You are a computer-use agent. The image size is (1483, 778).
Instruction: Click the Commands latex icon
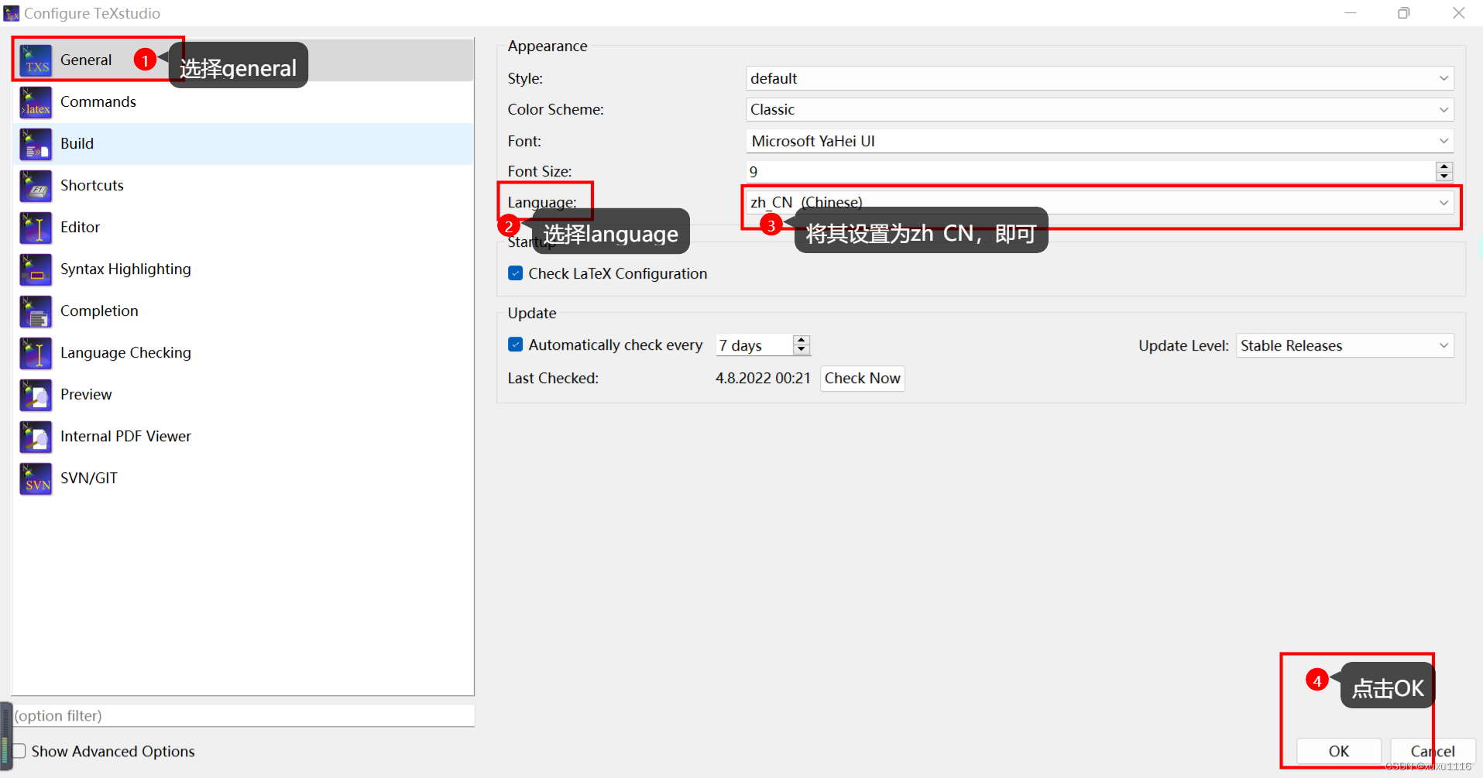coord(36,102)
